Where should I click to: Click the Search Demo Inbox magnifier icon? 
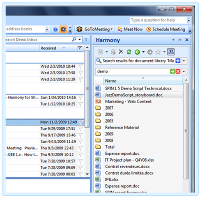tap(74, 39)
